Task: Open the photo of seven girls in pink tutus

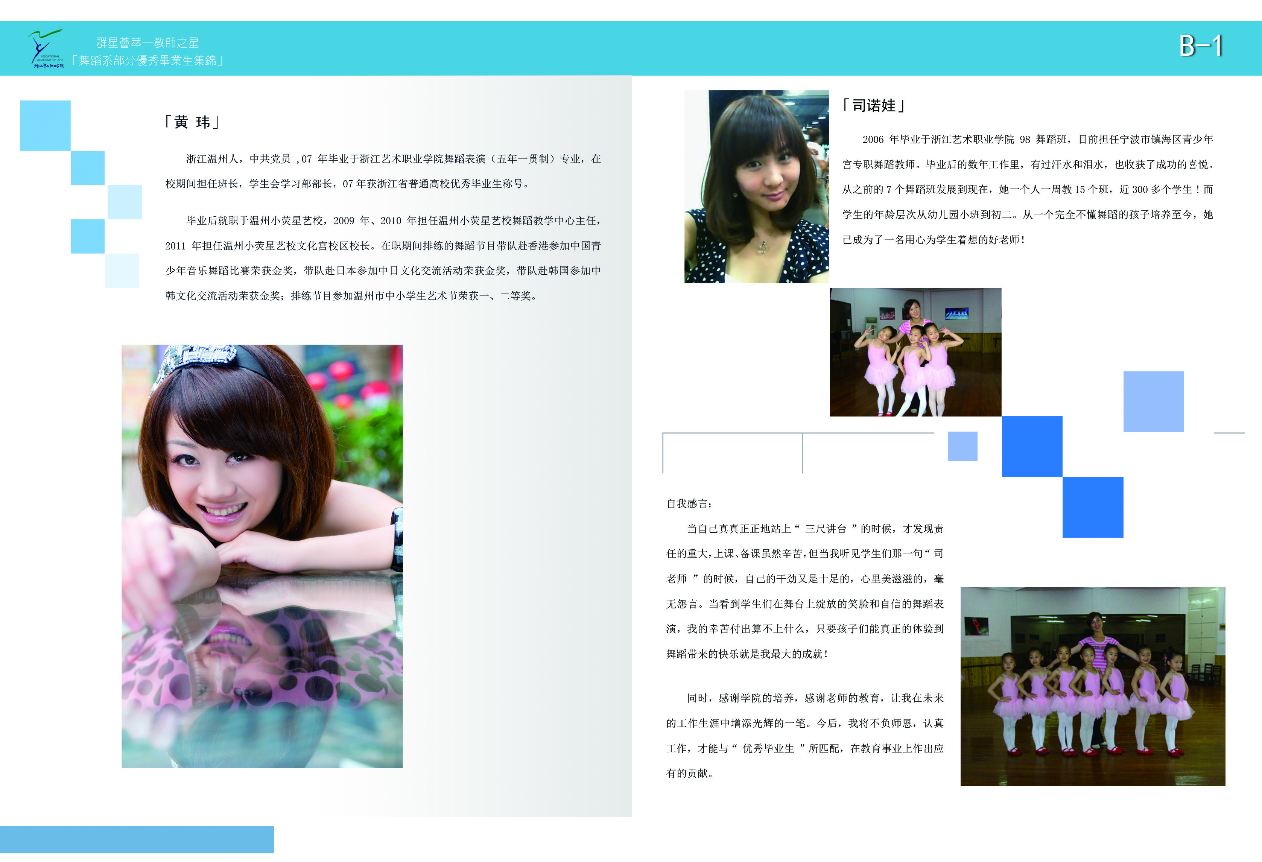Action: click(1093, 686)
